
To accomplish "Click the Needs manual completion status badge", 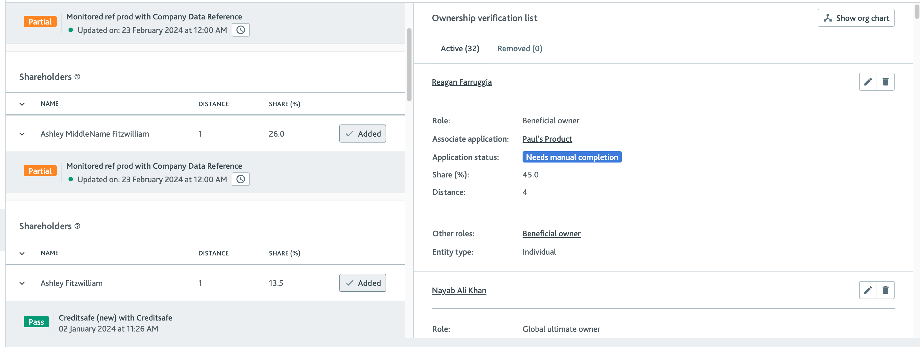I will 572,157.
